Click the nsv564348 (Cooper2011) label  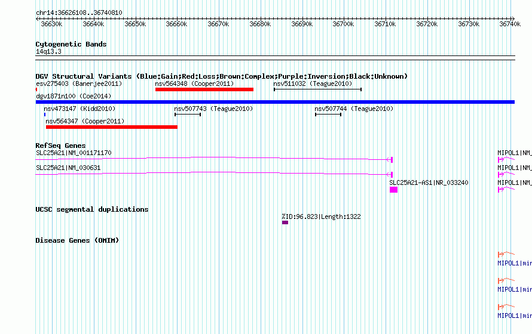pyautogui.click(x=194, y=83)
